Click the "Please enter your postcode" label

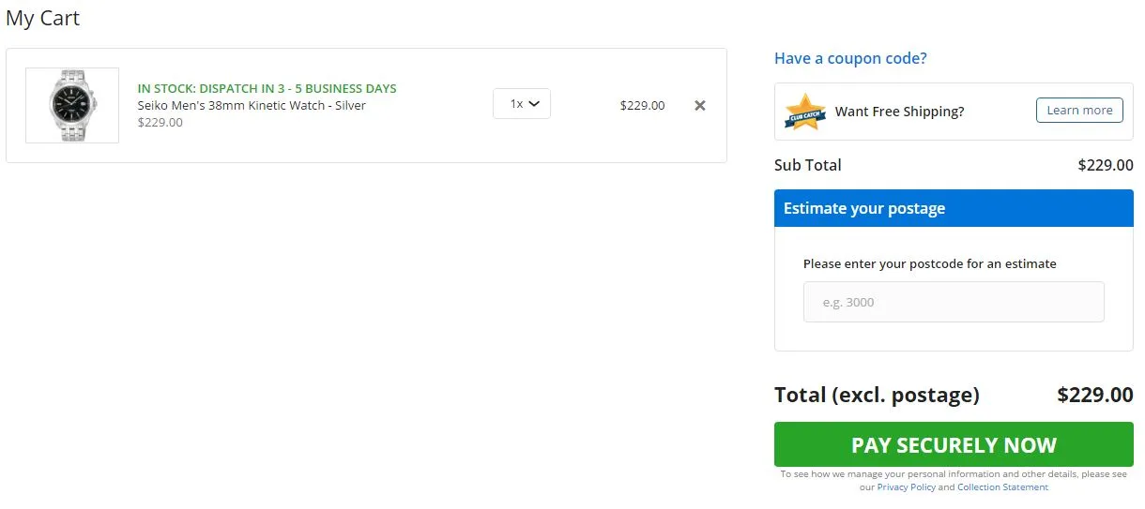pyautogui.click(x=929, y=263)
